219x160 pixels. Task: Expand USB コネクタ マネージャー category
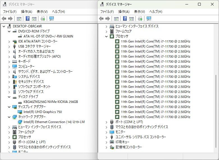[9, 46]
